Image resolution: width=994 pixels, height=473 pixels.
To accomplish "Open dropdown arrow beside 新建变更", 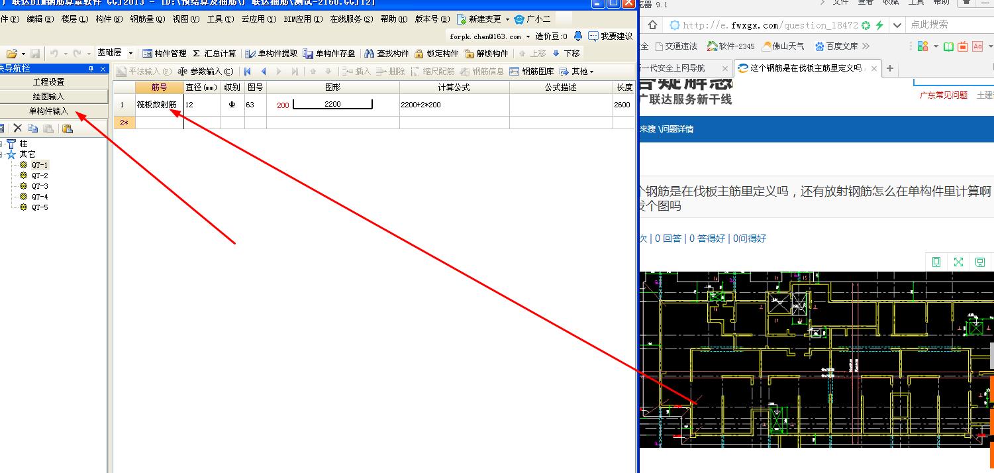I will tap(508, 19).
